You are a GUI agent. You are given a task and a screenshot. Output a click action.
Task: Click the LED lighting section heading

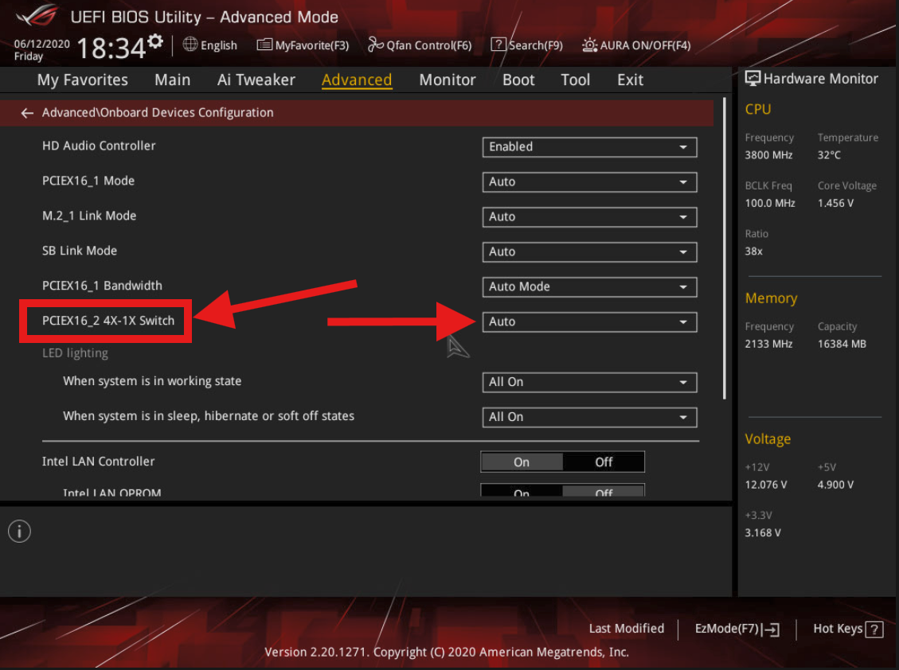tap(75, 353)
